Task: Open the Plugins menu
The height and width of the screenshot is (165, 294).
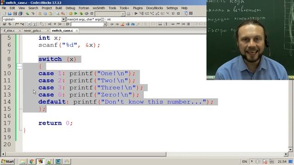Action: coord(138,8)
